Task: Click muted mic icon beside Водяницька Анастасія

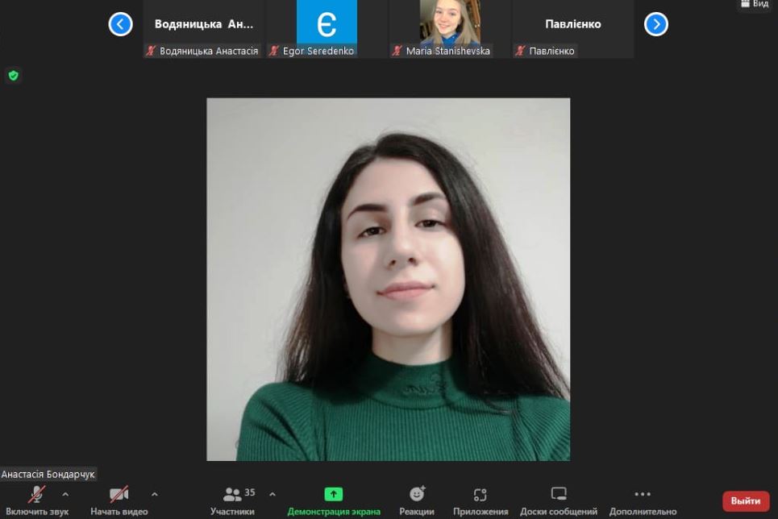Action: coord(151,51)
